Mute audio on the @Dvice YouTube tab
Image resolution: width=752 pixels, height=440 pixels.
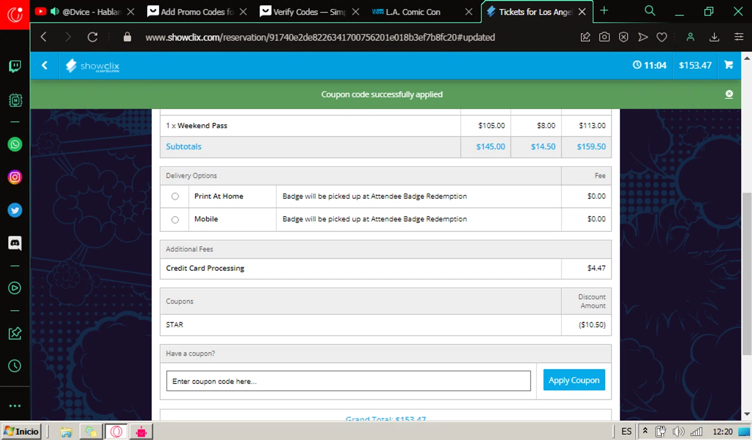pyautogui.click(x=55, y=12)
